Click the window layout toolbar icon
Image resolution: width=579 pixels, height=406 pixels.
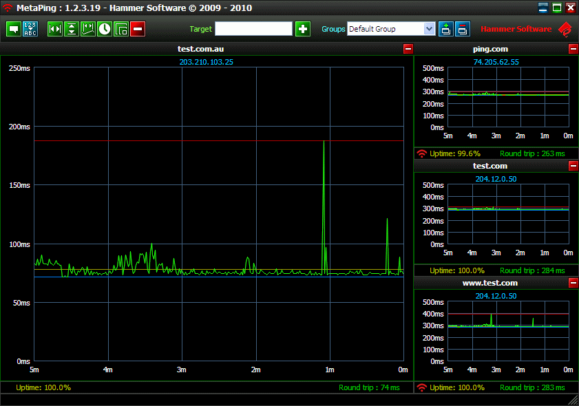coord(121,29)
